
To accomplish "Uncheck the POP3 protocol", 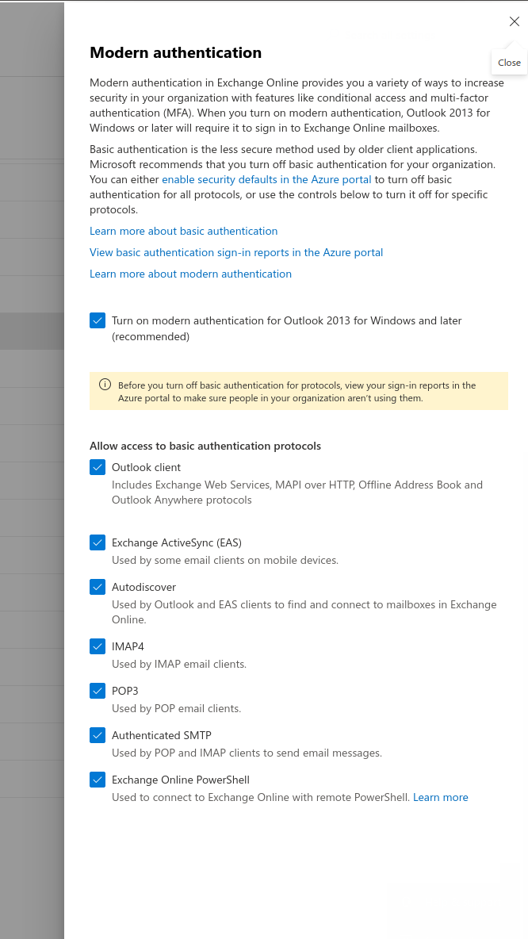I will point(98,691).
